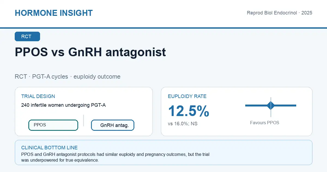Screen dimensions: 327x172
Task: Click the Reprod Biol Endocrinol 2025 citation
Action: (x=280, y=13)
